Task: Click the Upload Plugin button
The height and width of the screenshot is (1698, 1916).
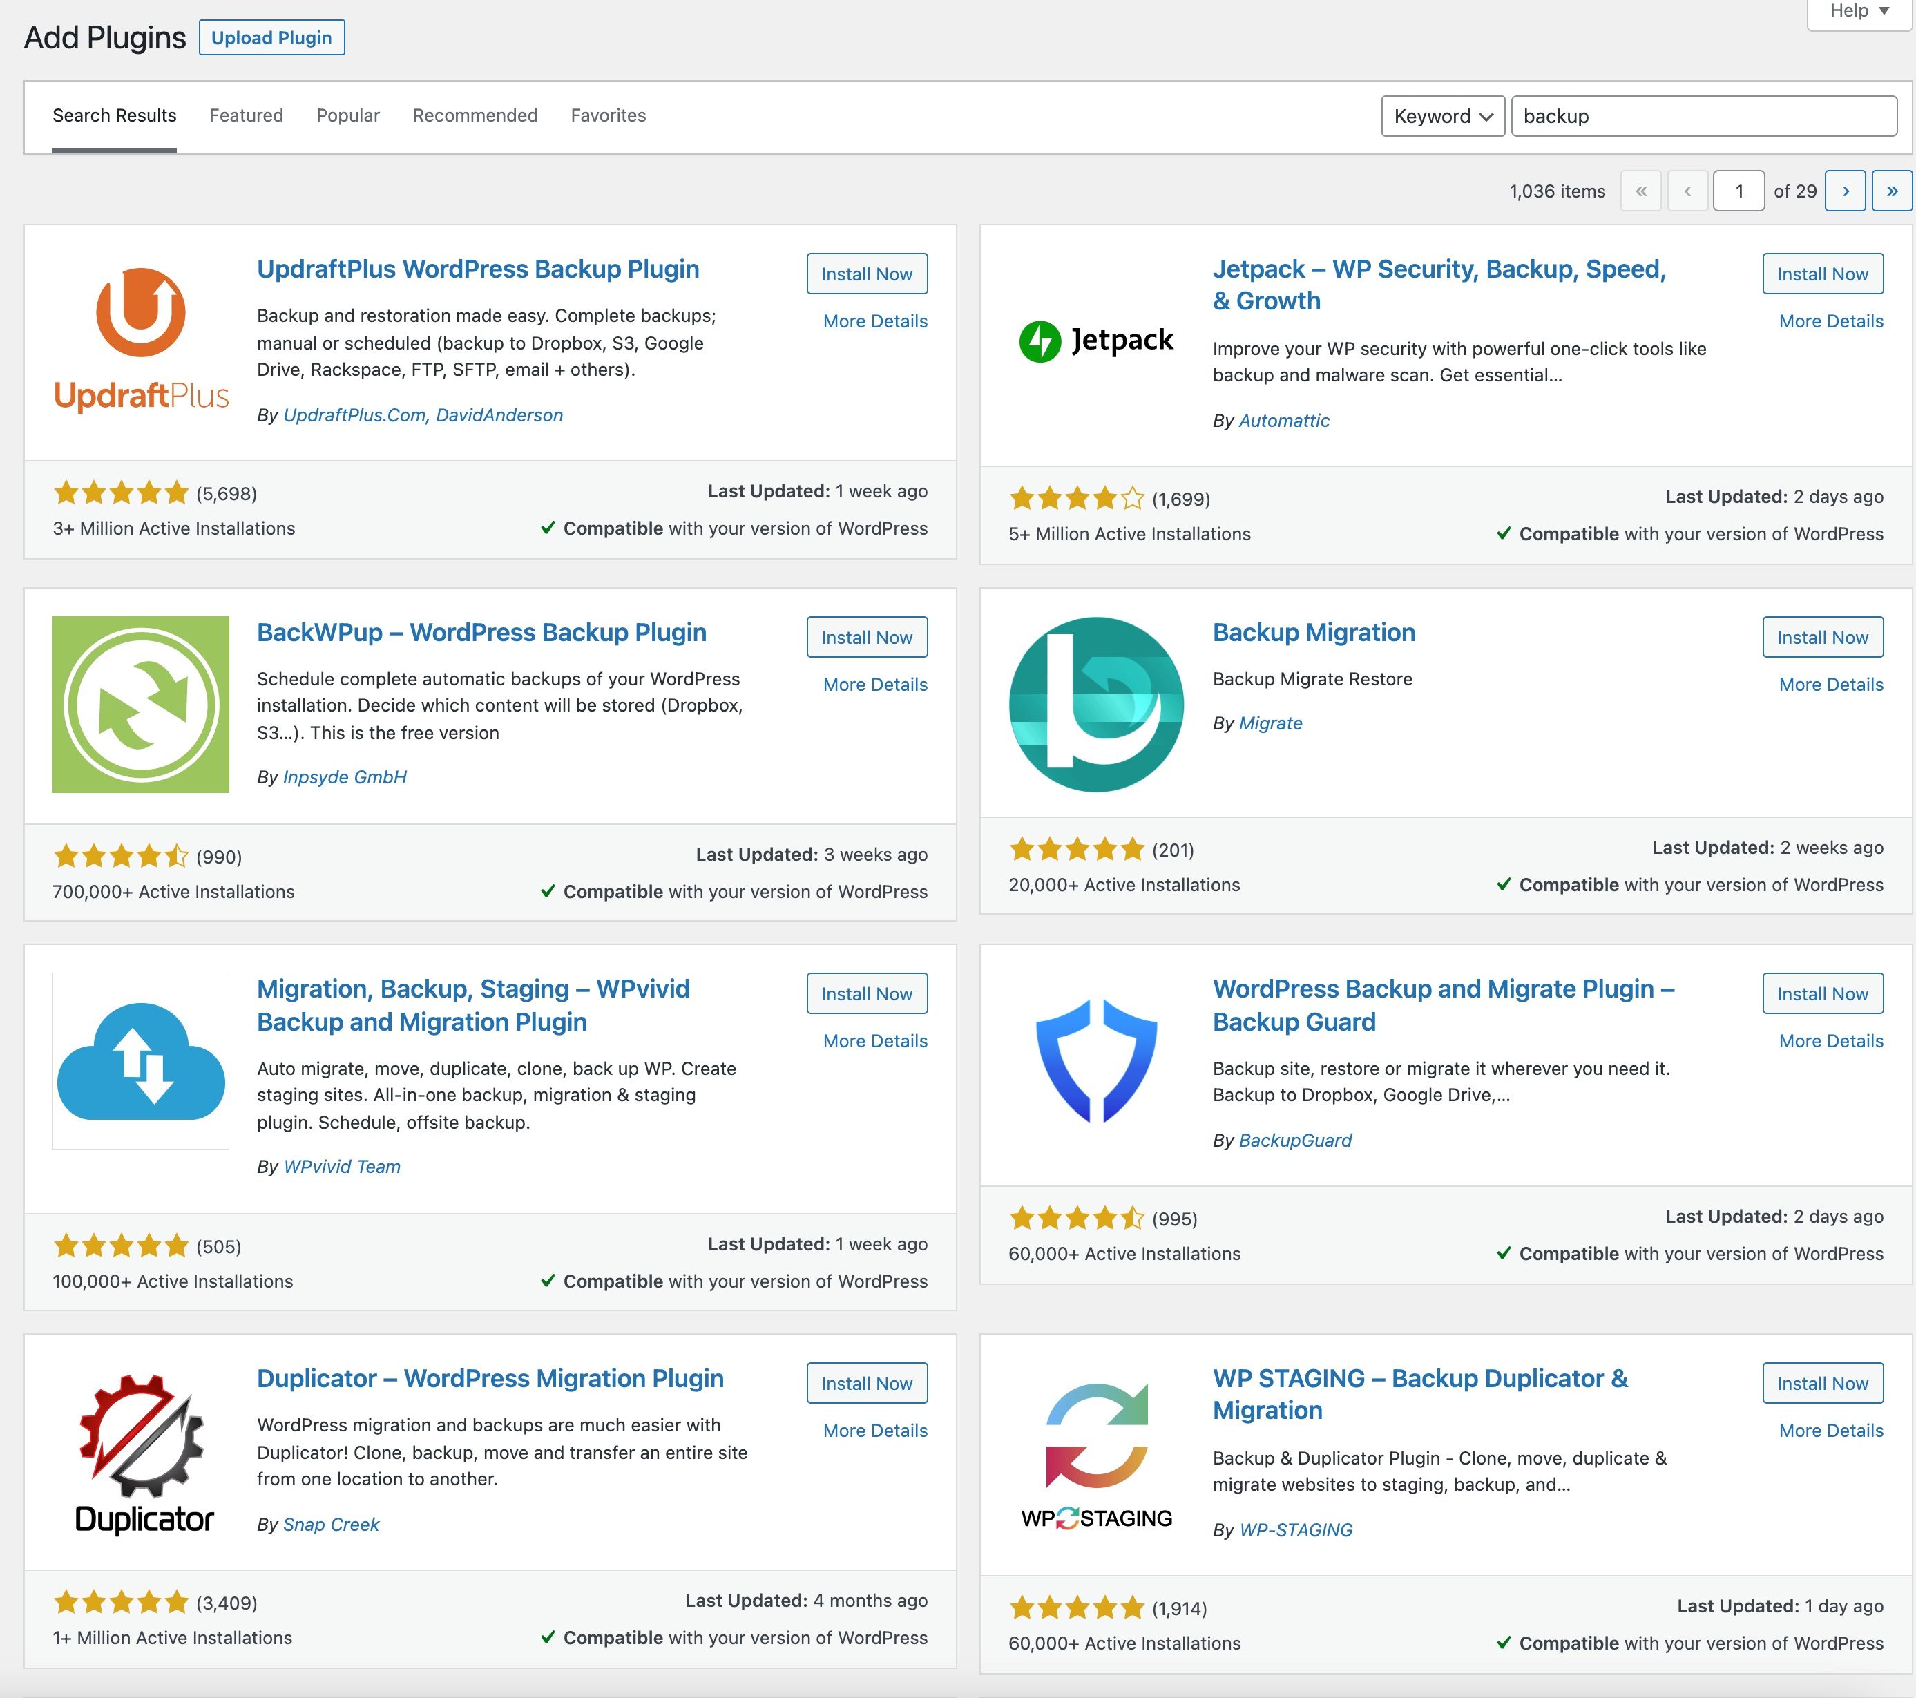Action: click(x=272, y=37)
